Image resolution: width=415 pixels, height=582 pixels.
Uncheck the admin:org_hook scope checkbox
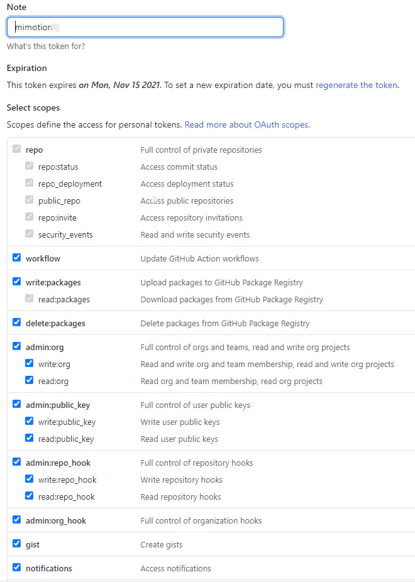coord(17,520)
